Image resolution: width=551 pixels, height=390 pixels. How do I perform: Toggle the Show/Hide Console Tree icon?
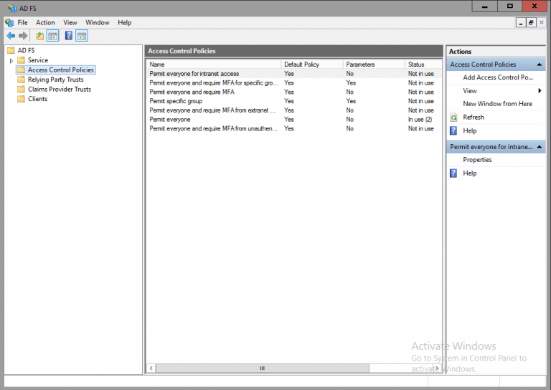point(52,36)
